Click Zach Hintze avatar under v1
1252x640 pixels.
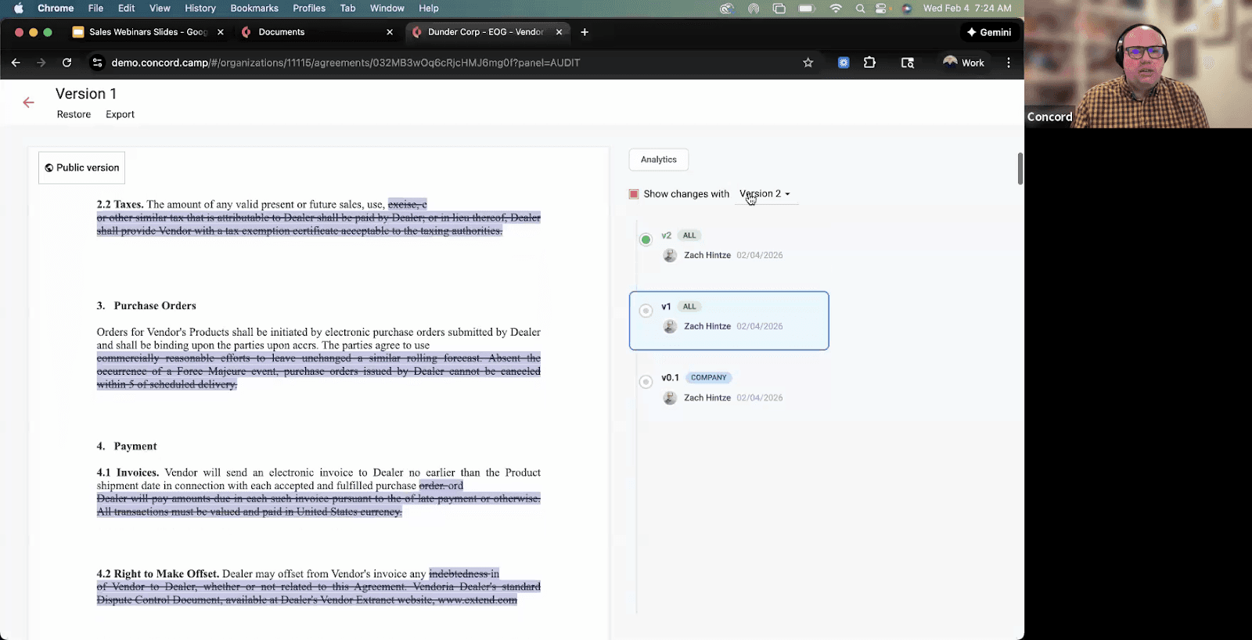pyautogui.click(x=670, y=326)
